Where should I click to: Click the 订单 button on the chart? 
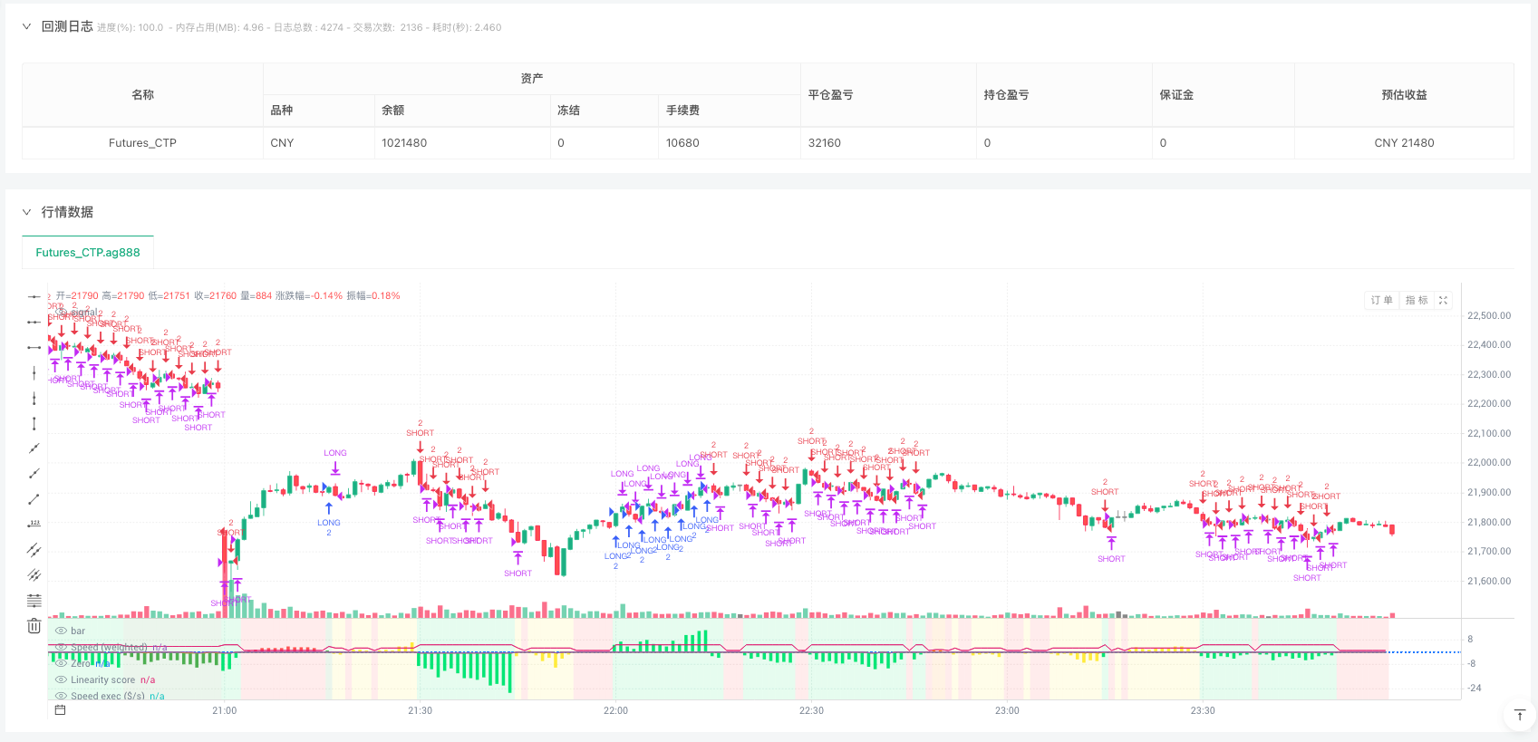1381,300
